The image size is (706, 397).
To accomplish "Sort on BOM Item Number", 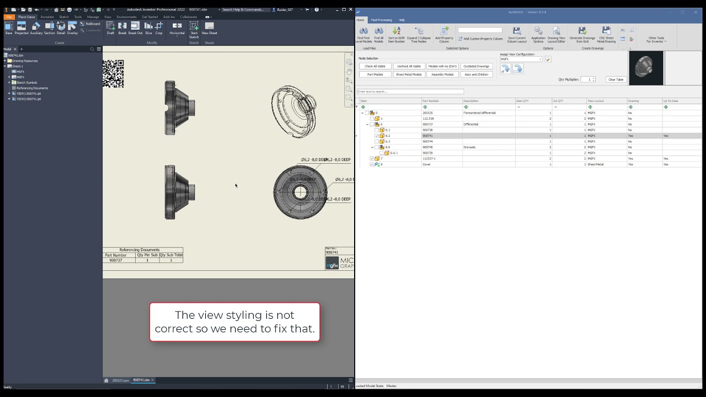I will [x=396, y=35].
